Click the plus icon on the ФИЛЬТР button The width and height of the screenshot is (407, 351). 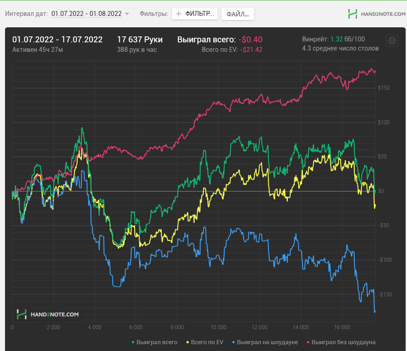179,14
